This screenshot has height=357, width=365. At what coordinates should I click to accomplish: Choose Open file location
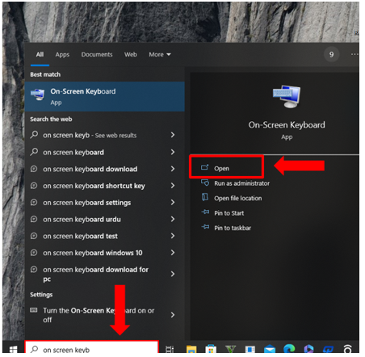click(x=237, y=199)
